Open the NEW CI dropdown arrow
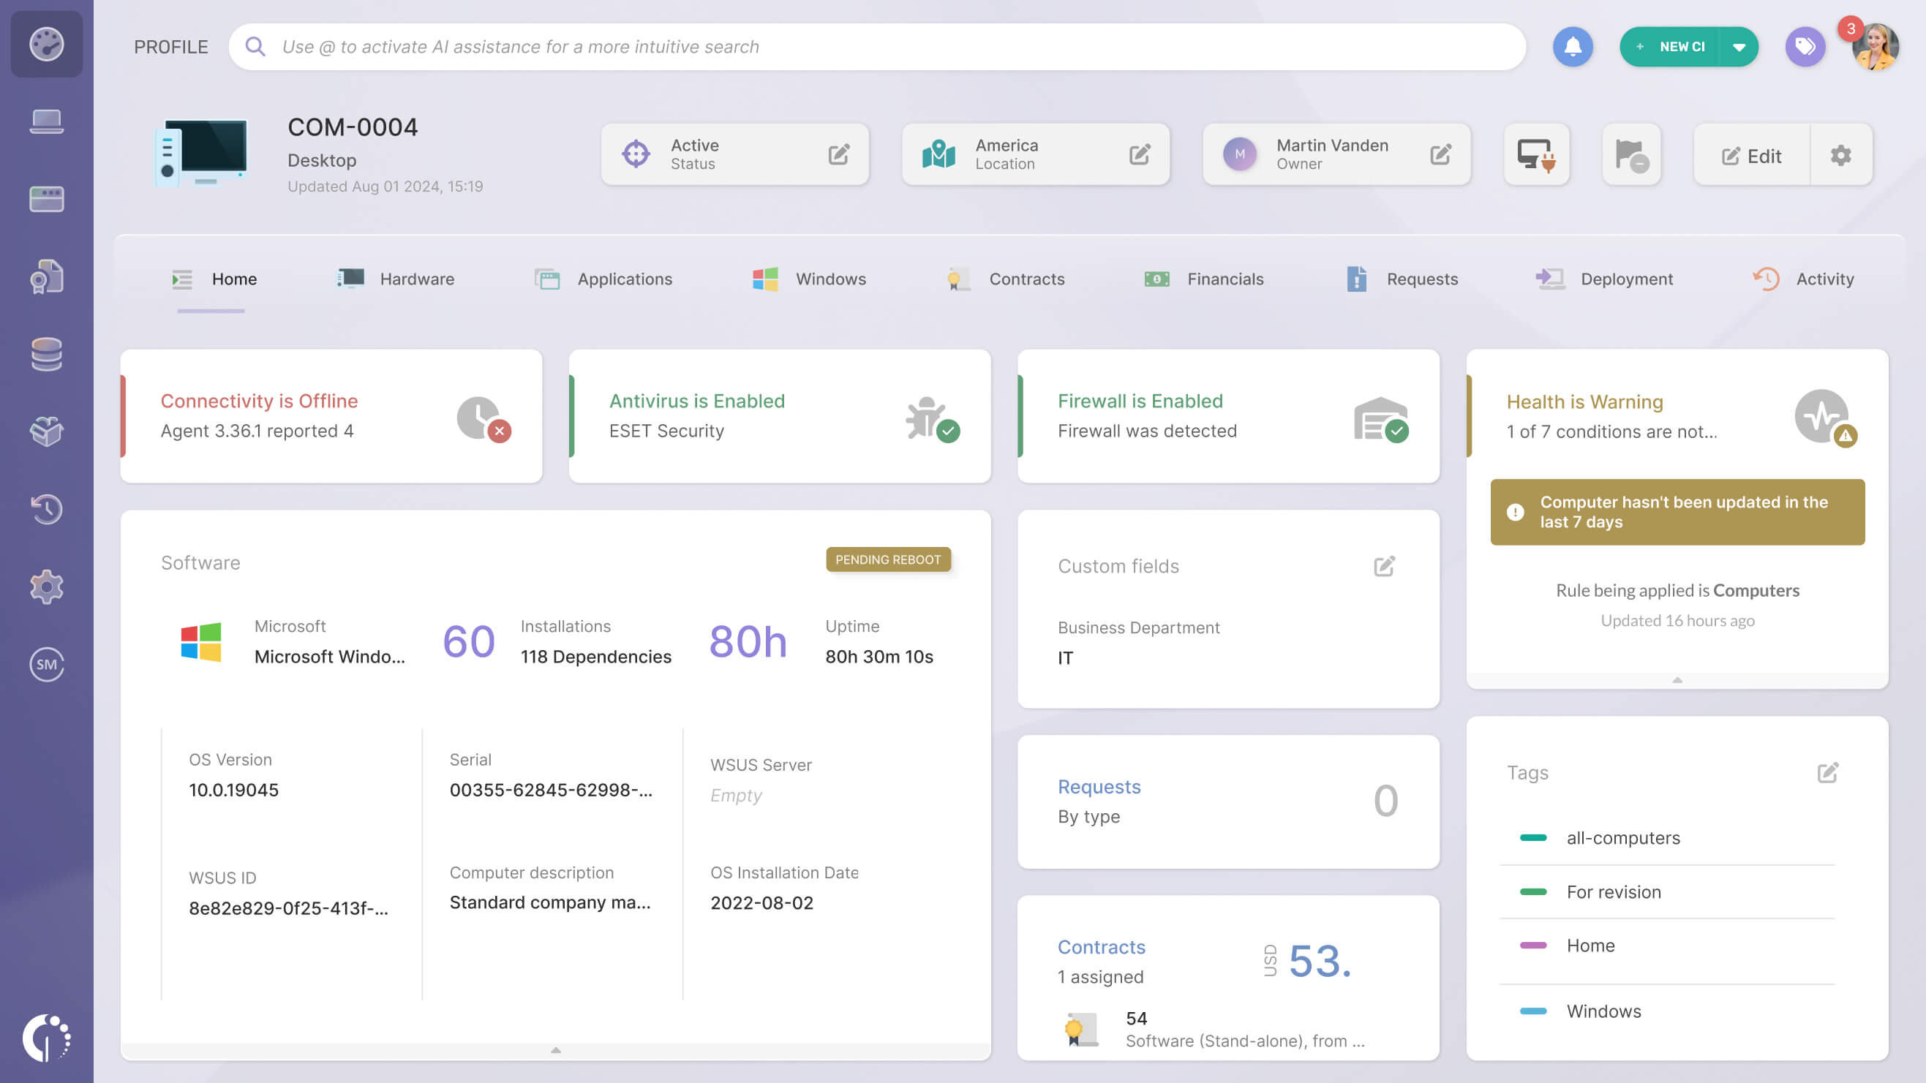The height and width of the screenshot is (1083, 1926). 1739,46
